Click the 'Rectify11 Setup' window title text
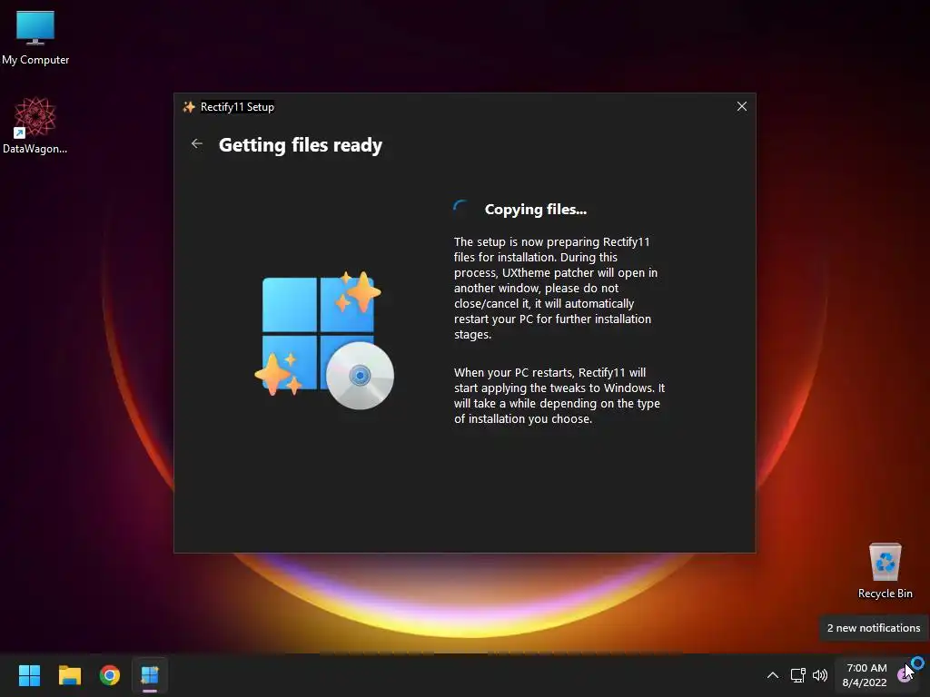930x697 pixels. click(x=237, y=107)
